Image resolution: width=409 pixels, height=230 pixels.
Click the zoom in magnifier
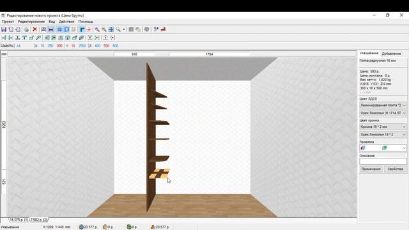97,29
